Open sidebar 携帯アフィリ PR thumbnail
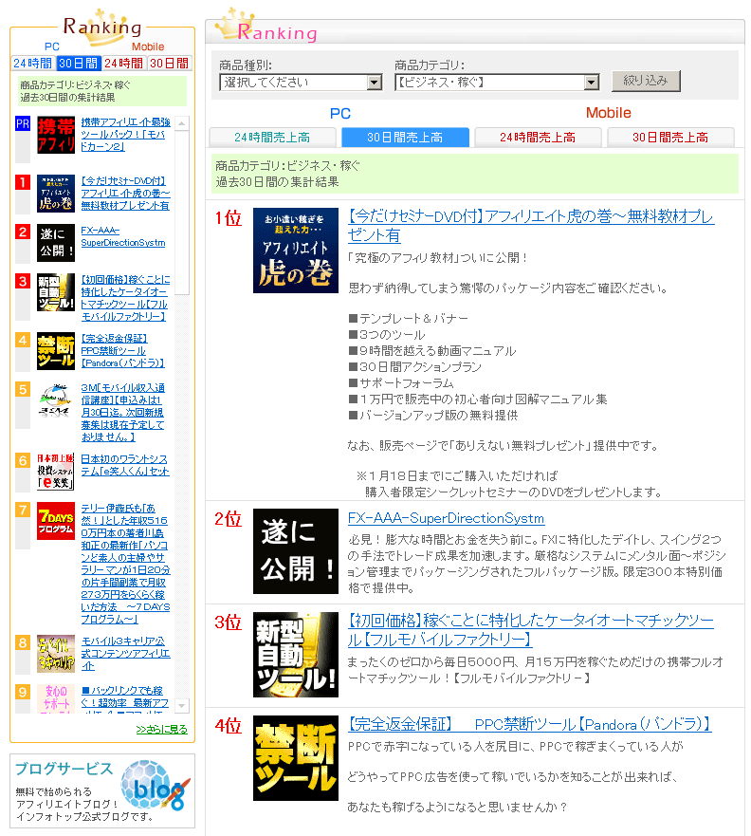 [x=56, y=135]
